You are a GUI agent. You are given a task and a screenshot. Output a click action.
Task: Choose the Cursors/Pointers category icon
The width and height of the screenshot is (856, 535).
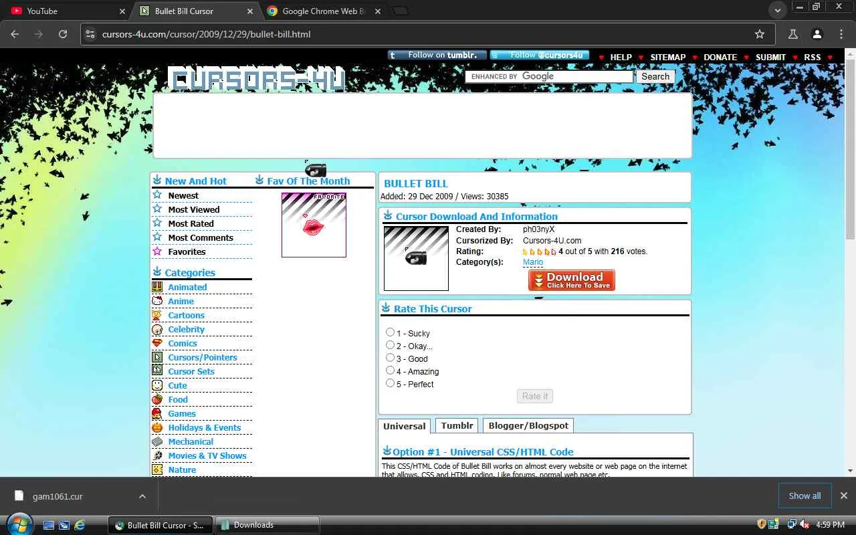(x=157, y=357)
